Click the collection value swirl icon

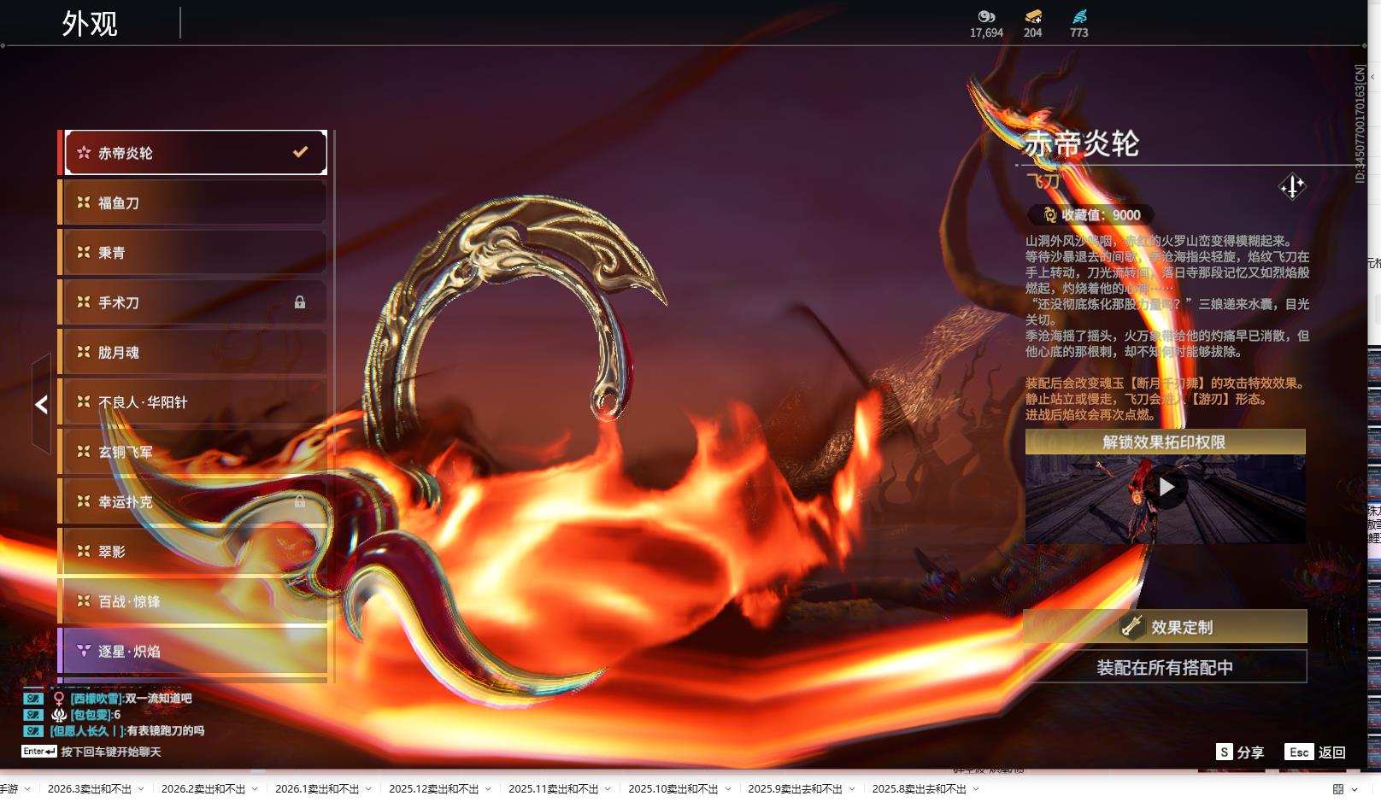pos(1049,215)
